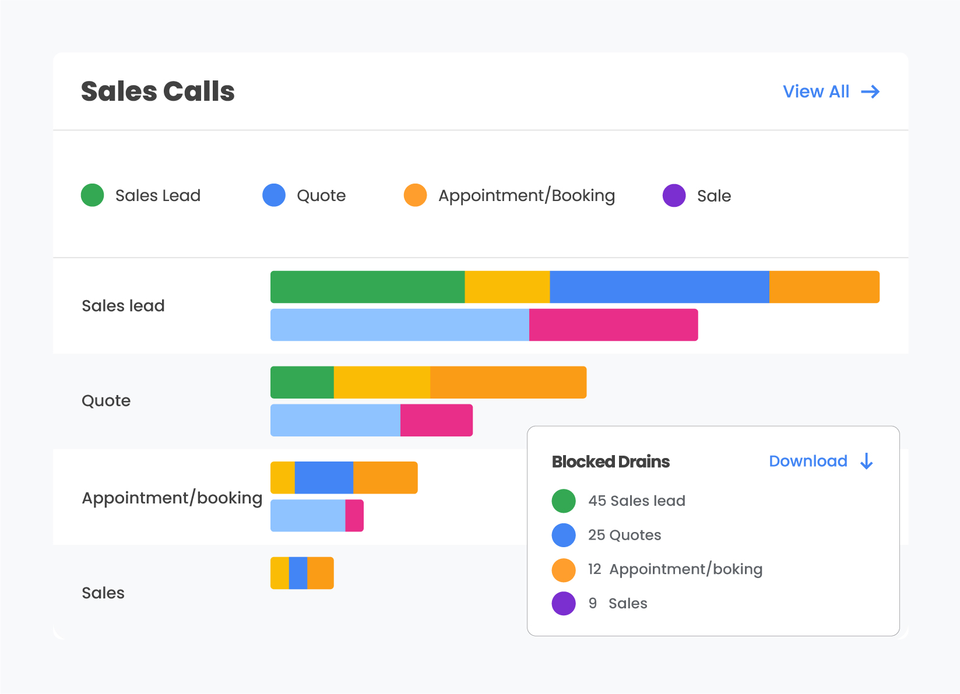Image resolution: width=960 pixels, height=694 pixels.
Task: Expand the Sales lead row
Action: [x=123, y=305]
